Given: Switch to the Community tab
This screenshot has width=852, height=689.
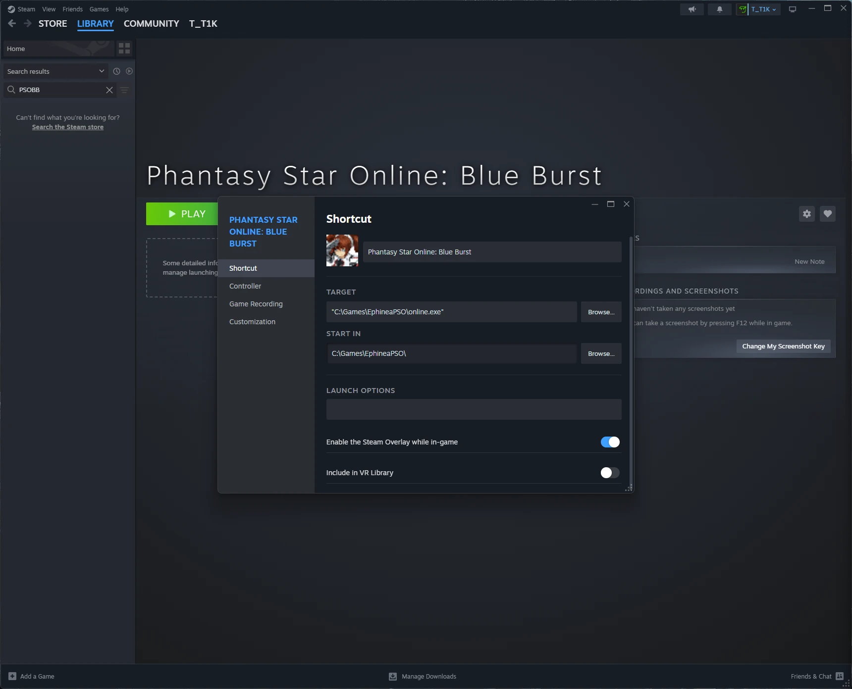Looking at the screenshot, I should [151, 23].
